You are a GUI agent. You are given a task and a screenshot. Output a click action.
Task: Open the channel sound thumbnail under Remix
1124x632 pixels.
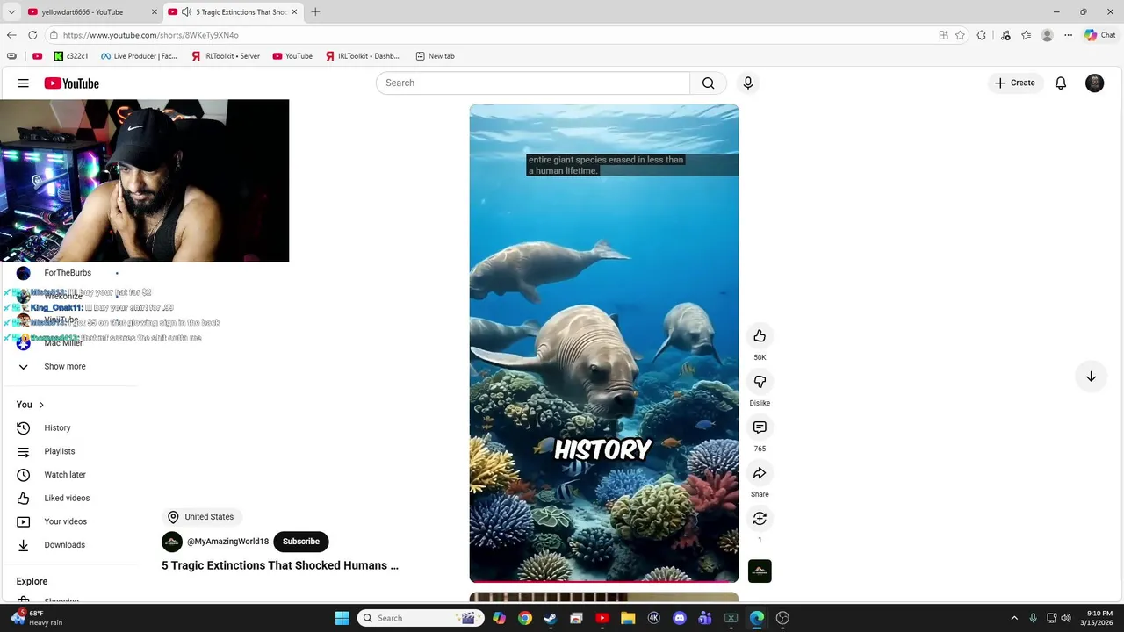coord(760,571)
